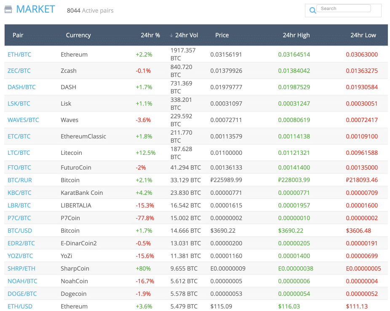Viewport: 390px width, 311px height.
Task: Click the NoahCoin -16.7% change value
Action: click(x=145, y=281)
